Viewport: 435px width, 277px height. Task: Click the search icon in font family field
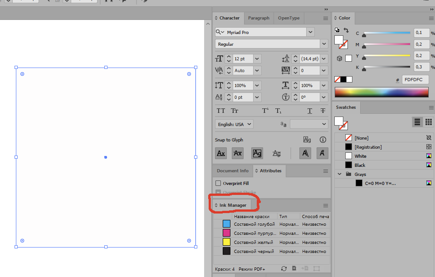tap(220, 32)
